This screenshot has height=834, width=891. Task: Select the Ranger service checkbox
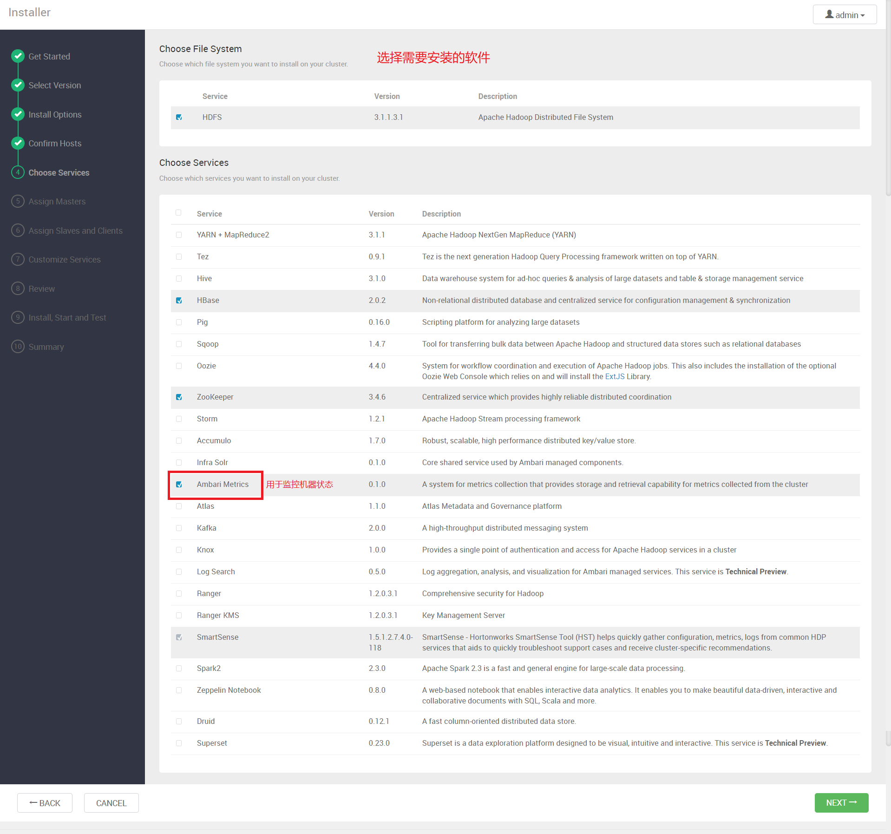click(179, 594)
